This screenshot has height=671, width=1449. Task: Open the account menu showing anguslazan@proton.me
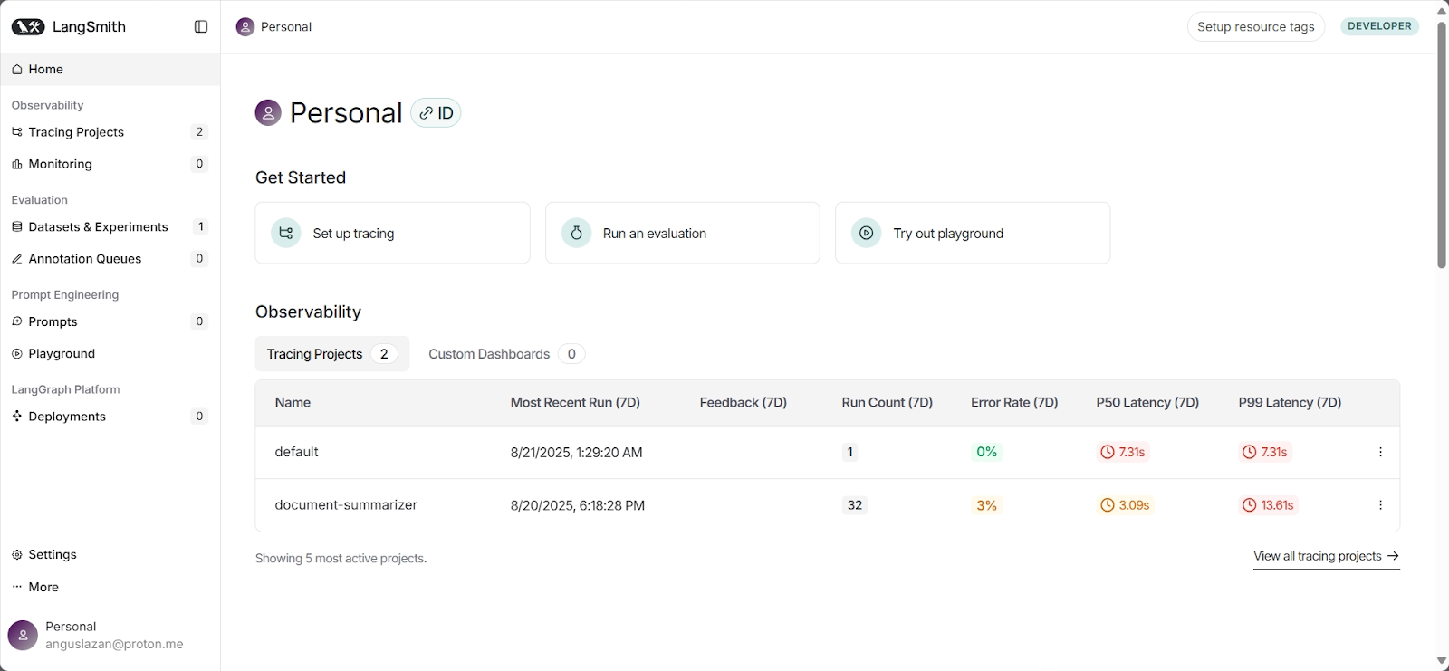pos(110,635)
